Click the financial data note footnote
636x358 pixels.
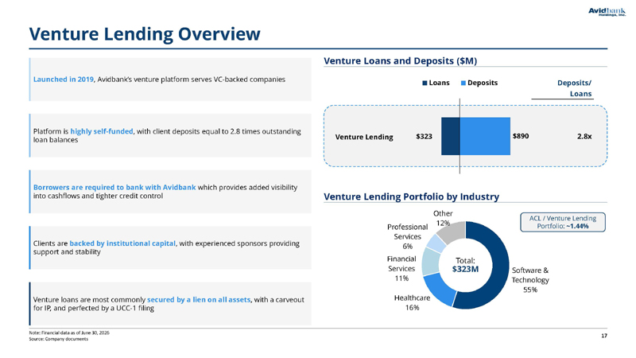[x=69, y=333]
